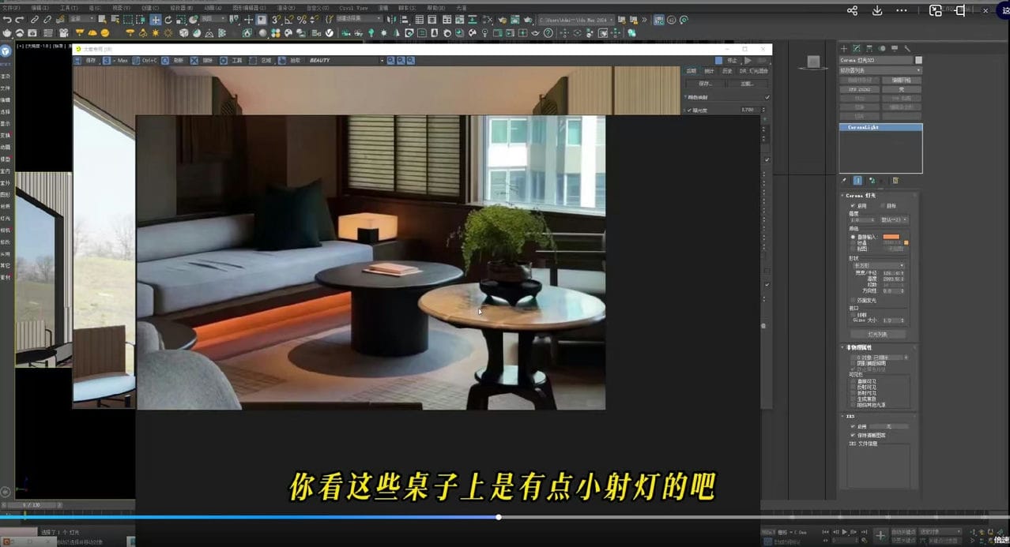Open the intensity units dropdown
The width and height of the screenshot is (1010, 547).
point(894,219)
